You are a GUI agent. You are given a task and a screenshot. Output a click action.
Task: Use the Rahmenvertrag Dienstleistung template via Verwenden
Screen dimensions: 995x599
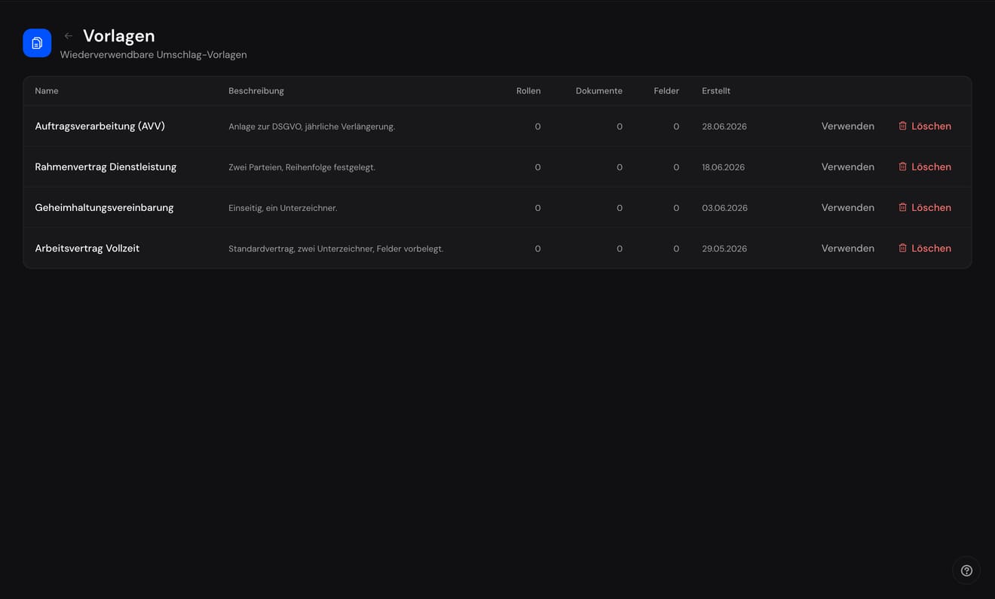point(848,167)
